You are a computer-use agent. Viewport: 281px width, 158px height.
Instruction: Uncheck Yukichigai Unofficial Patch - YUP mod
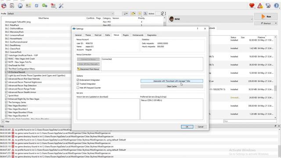[6, 55]
